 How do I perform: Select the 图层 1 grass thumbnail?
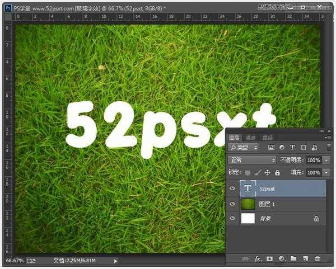pyautogui.click(x=248, y=204)
